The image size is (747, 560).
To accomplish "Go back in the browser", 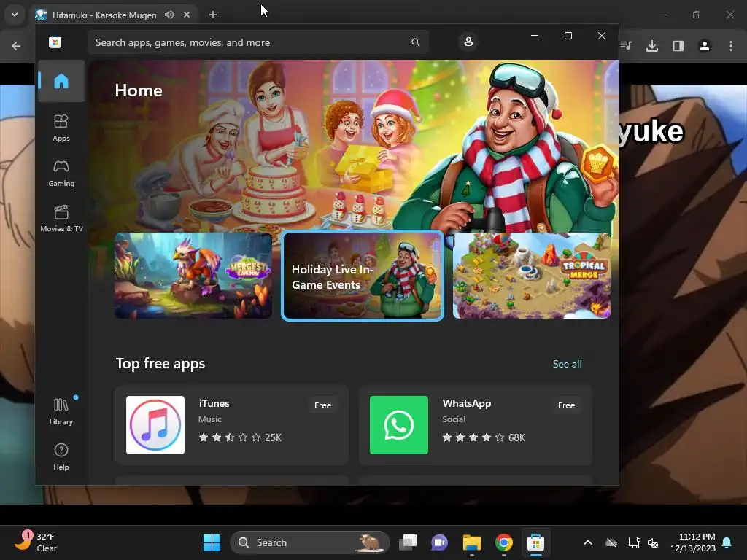I will coord(16,46).
